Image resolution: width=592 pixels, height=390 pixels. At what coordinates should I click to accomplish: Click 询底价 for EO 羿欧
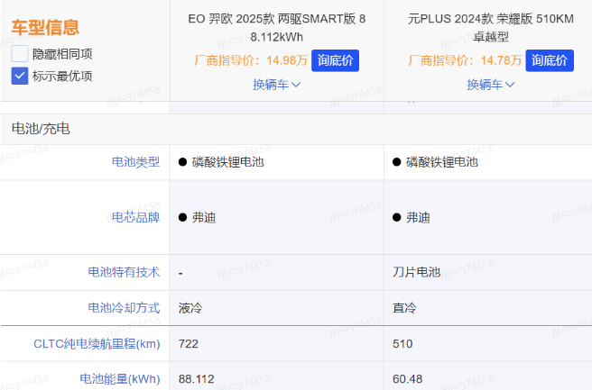click(x=335, y=60)
